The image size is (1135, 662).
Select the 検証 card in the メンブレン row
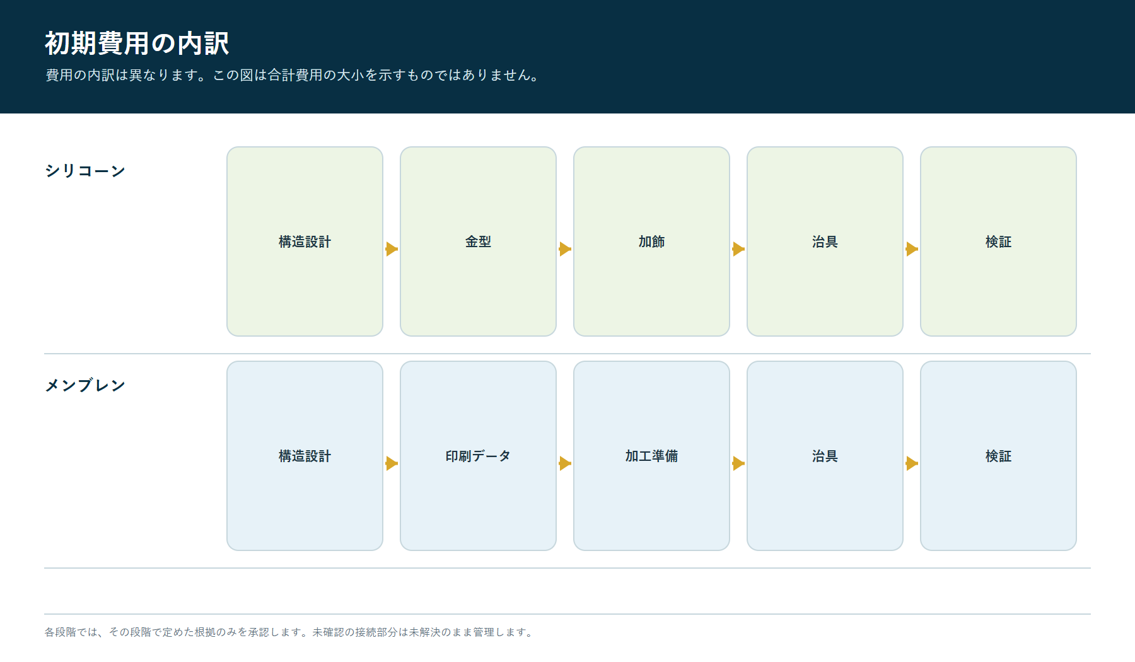coord(999,456)
